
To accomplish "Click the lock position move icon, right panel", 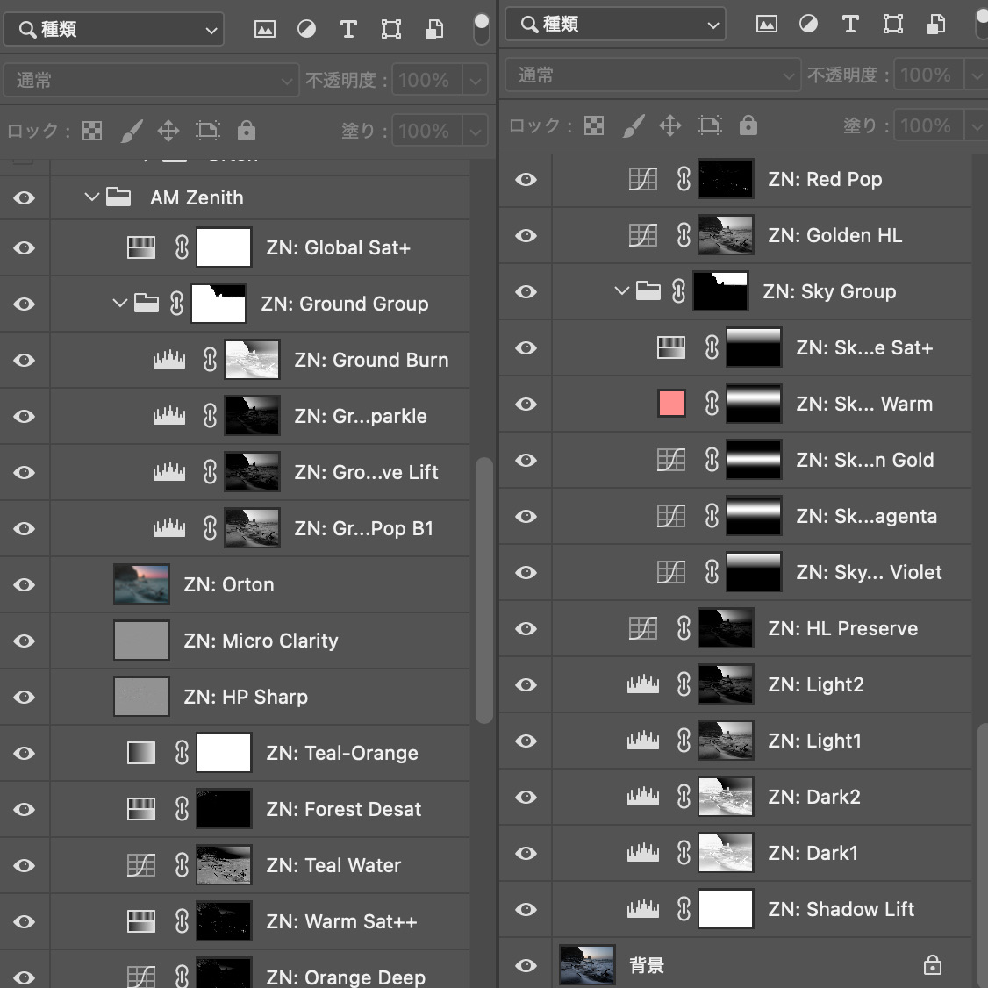I will pyautogui.click(x=669, y=125).
